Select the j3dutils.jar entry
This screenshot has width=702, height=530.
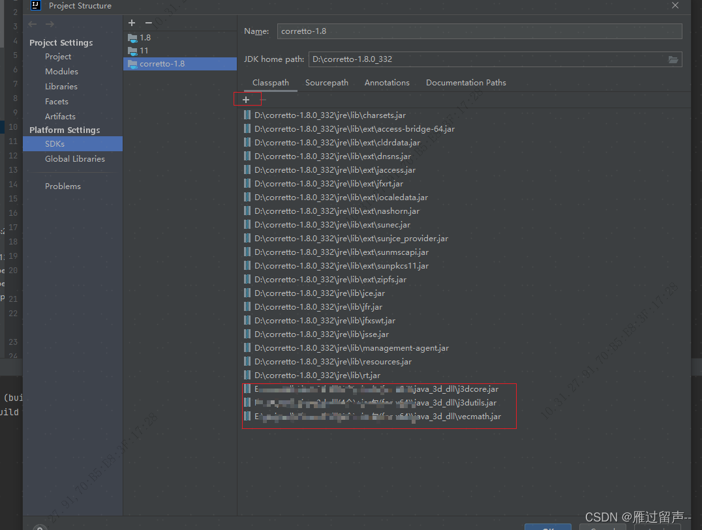pos(464,402)
